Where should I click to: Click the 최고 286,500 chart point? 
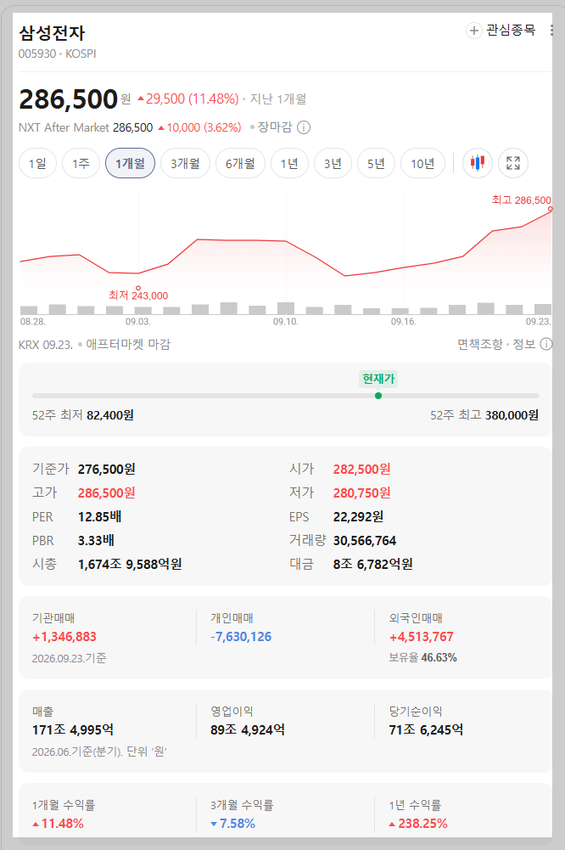(550, 209)
